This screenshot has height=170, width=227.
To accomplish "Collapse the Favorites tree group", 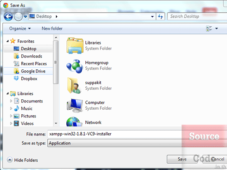I will [x=8, y=41].
